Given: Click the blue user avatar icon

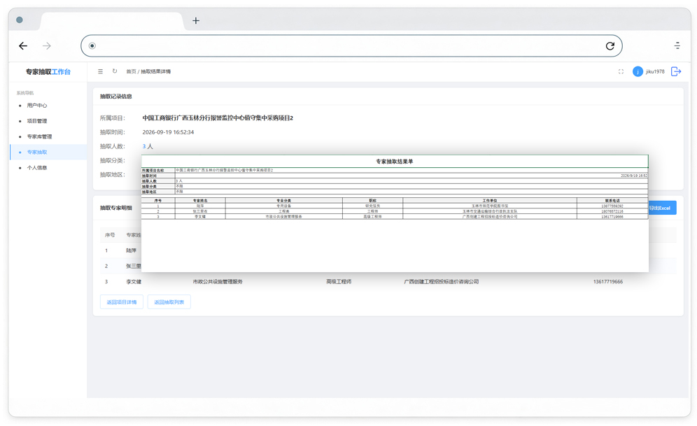Looking at the screenshot, I should pos(638,71).
